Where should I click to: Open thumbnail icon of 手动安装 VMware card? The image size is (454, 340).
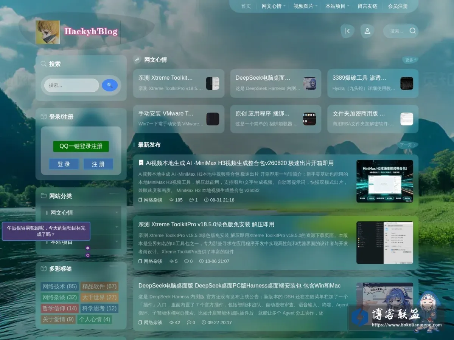point(213,119)
